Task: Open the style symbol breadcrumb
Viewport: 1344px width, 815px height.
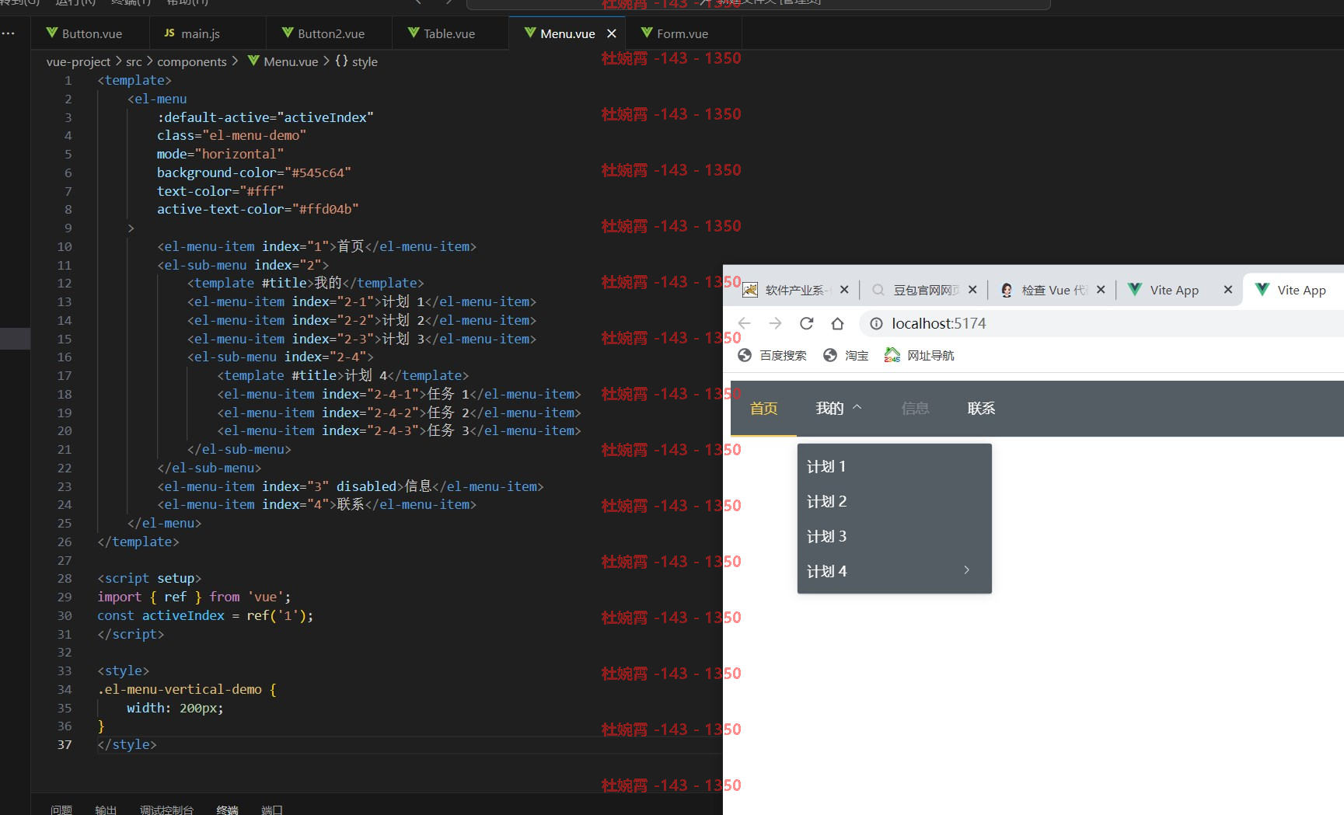Action: click(x=365, y=61)
